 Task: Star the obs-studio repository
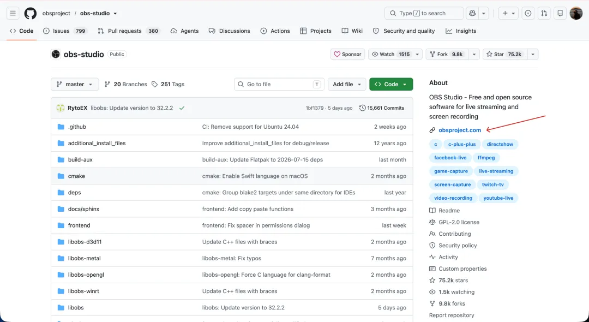coord(505,54)
